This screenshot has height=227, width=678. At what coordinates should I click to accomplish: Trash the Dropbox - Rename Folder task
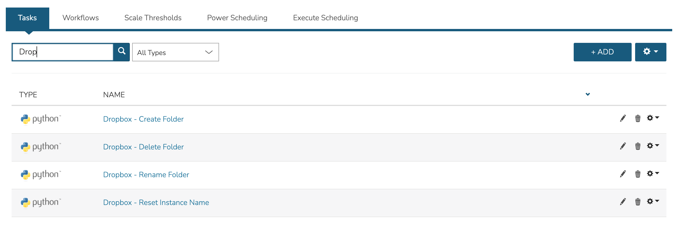(638, 174)
